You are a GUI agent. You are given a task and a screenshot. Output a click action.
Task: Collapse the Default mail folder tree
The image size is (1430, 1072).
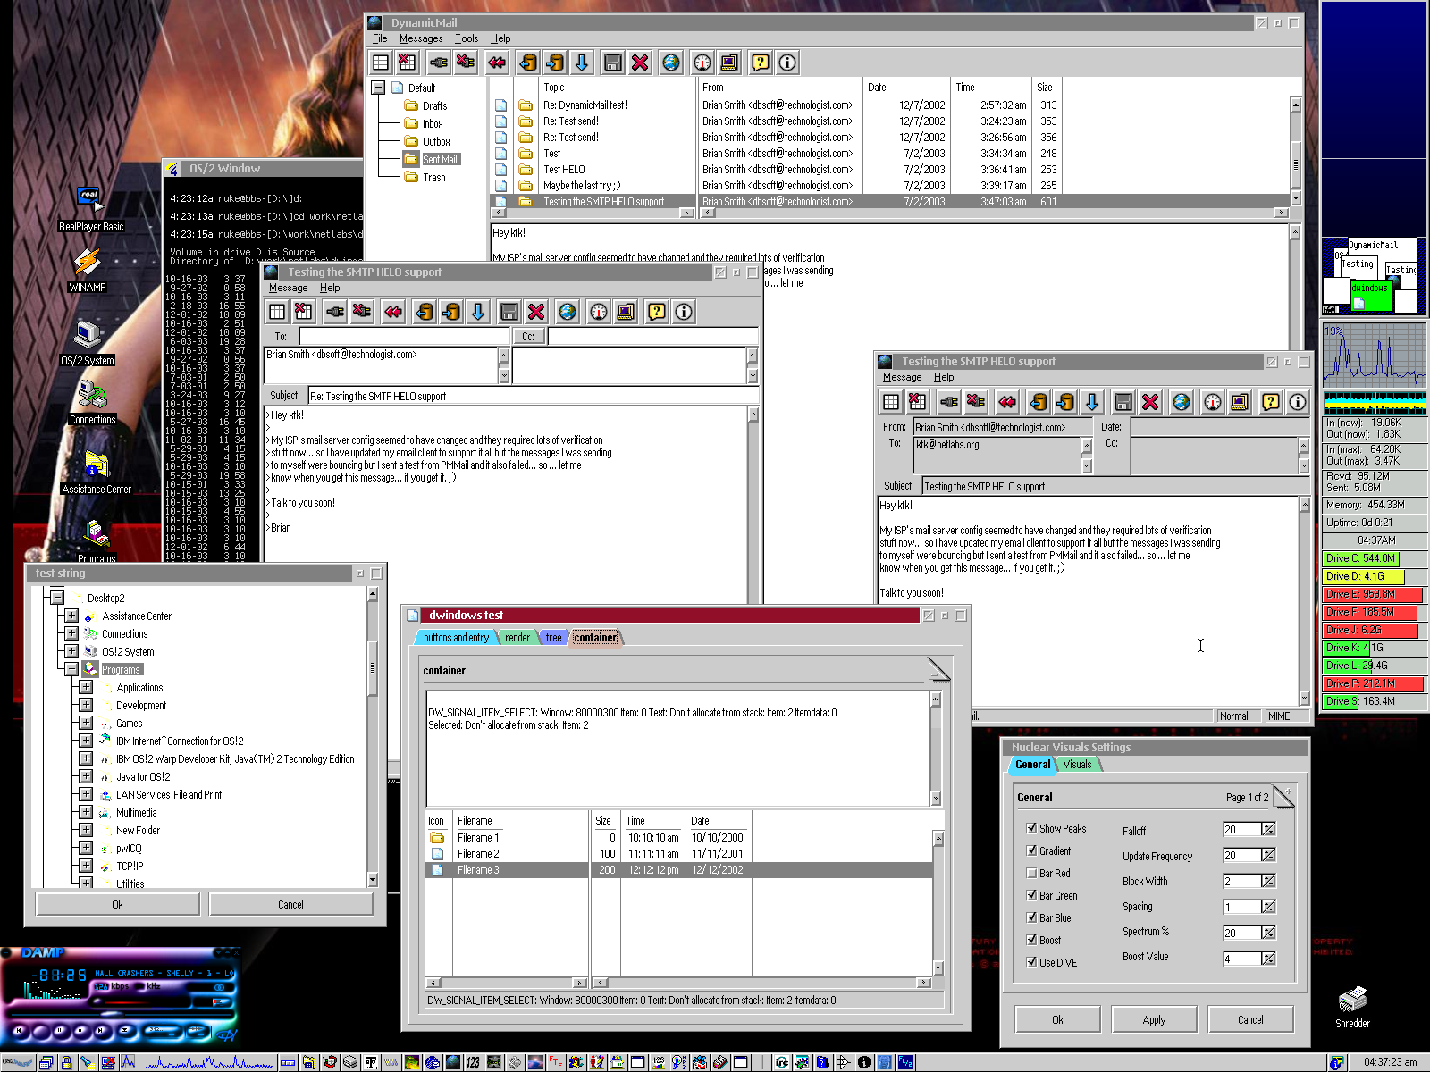pos(379,88)
